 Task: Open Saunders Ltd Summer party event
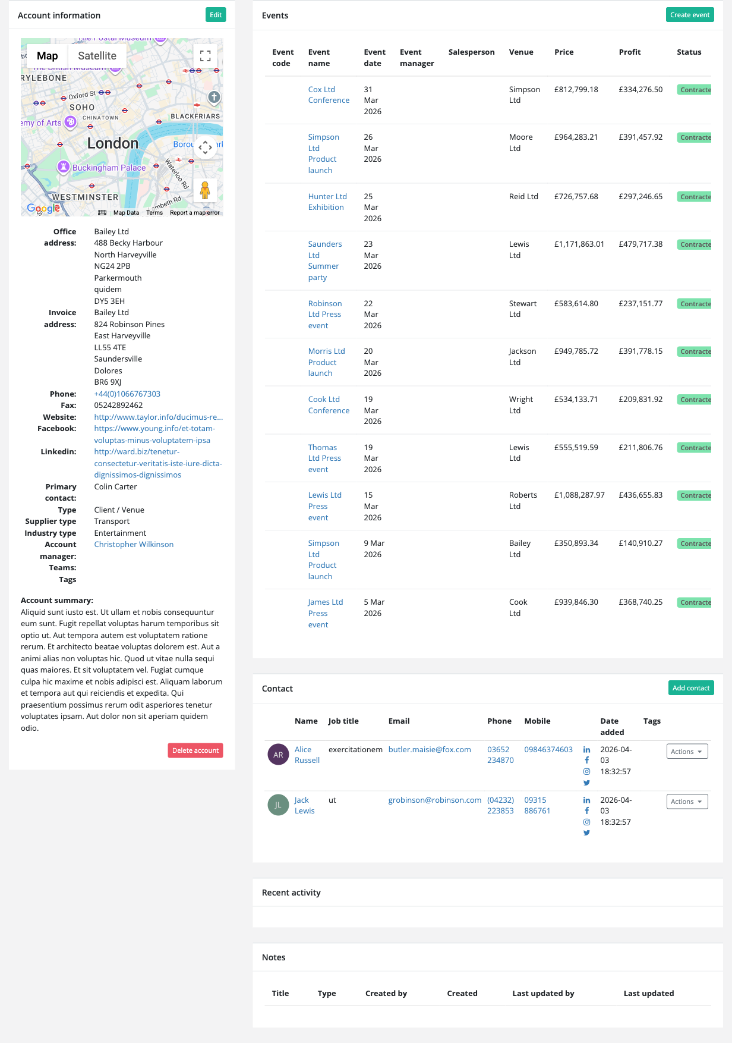tap(325, 260)
